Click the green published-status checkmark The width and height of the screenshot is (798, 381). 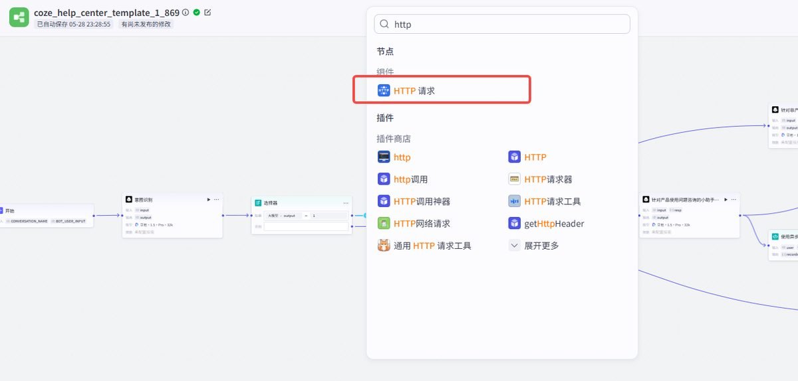click(x=197, y=13)
